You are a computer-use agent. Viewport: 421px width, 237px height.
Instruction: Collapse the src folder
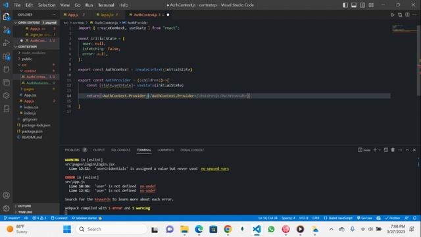[24, 65]
